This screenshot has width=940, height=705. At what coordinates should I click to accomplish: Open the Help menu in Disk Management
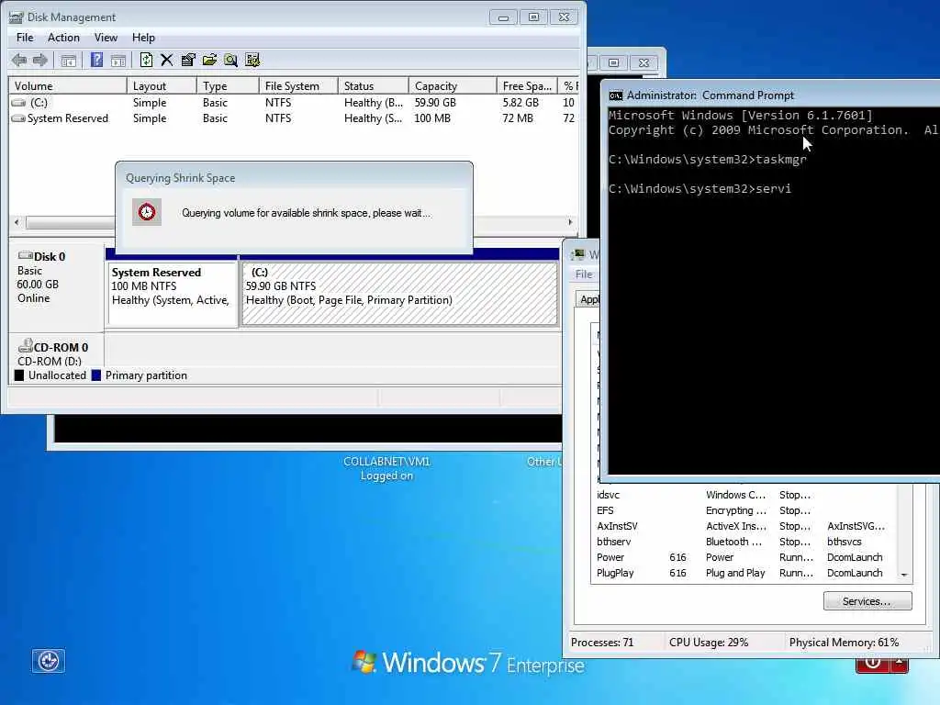click(x=143, y=38)
